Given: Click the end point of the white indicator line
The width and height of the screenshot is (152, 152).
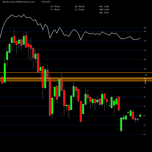Looking at the screenshot, I should click(x=140, y=38).
